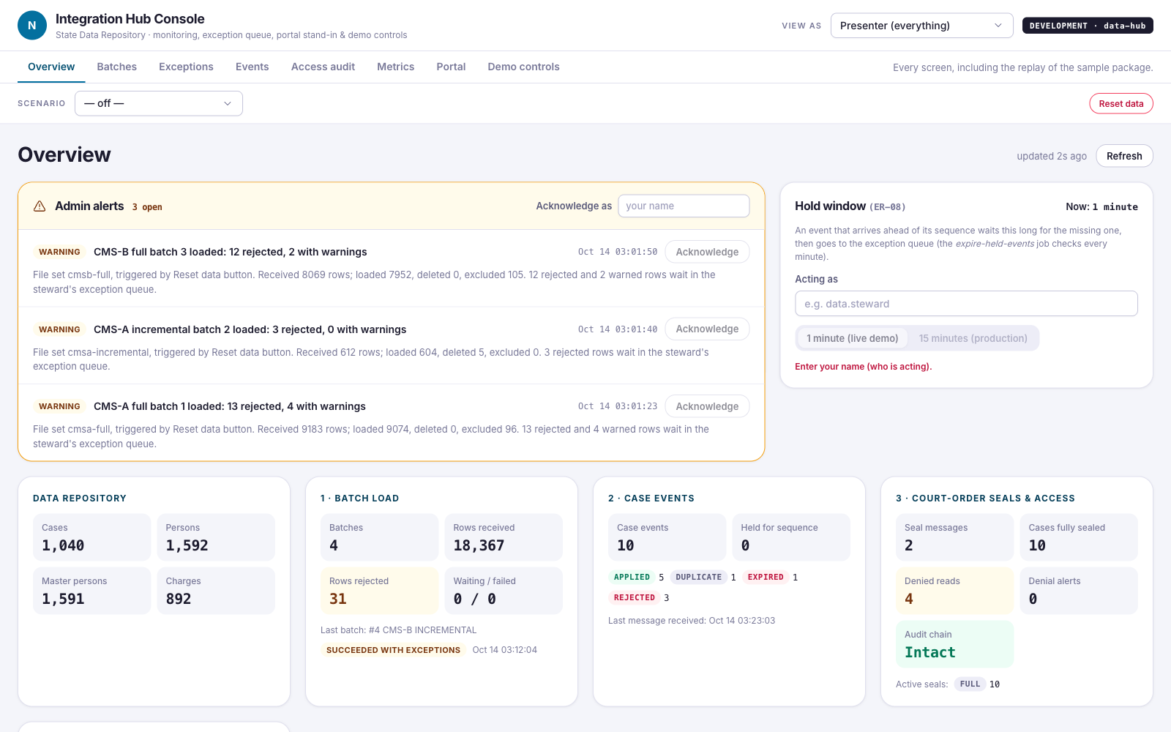Open the Demo controls tab
The width and height of the screenshot is (1171, 732).
pyautogui.click(x=523, y=67)
